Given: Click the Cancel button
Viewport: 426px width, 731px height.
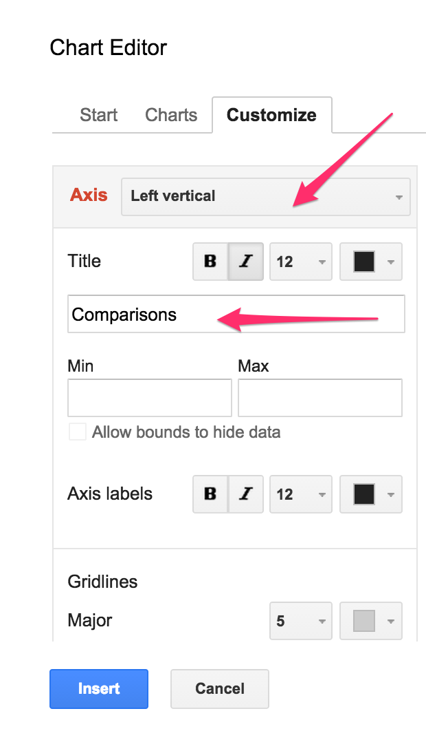Looking at the screenshot, I should pyautogui.click(x=220, y=688).
